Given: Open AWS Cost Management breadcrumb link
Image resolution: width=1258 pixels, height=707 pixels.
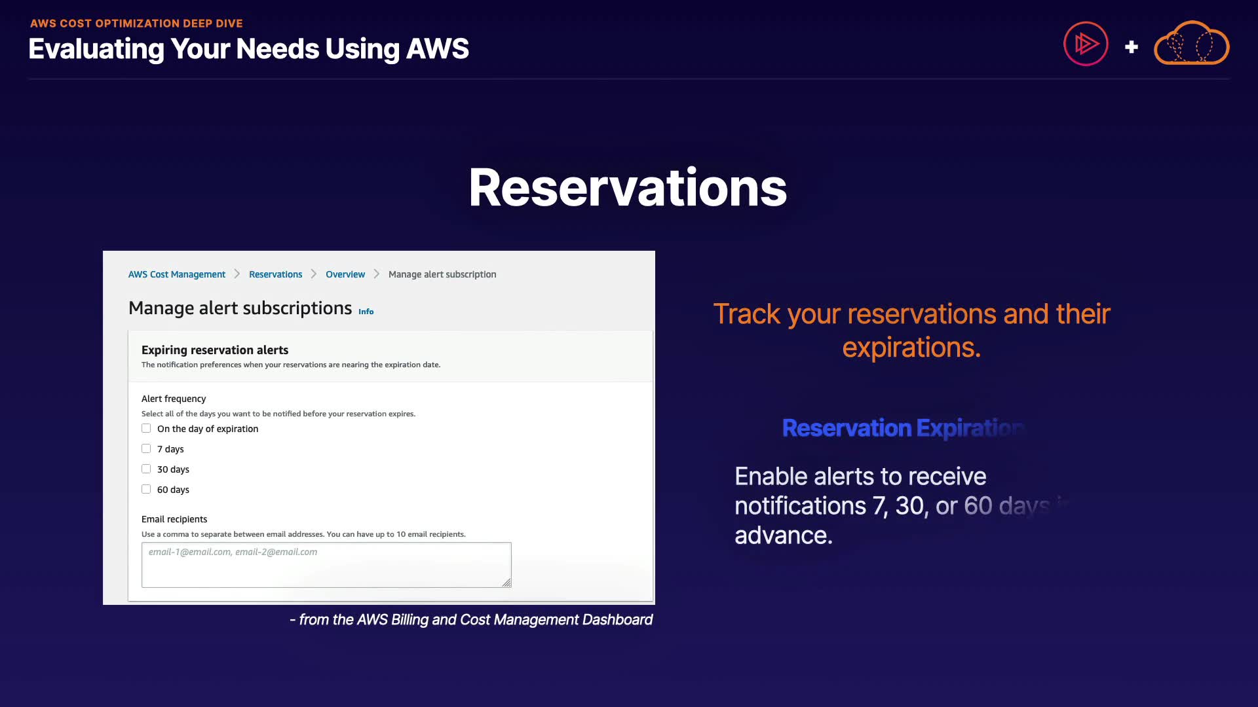Looking at the screenshot, I should coord(176,274).
